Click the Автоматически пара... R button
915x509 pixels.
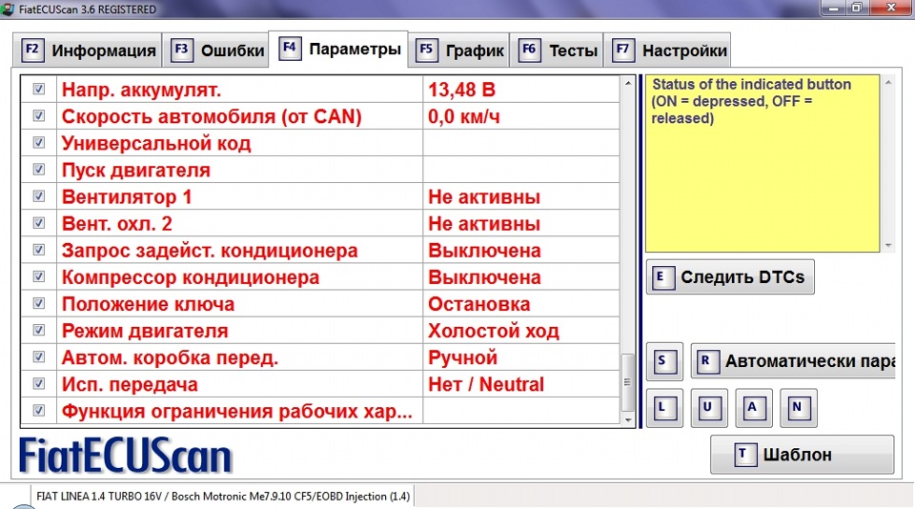(794, 360)
